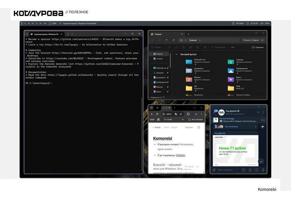Go back in the browser window
This screenshot has width=291, height=199.
(x=152, y=114)
